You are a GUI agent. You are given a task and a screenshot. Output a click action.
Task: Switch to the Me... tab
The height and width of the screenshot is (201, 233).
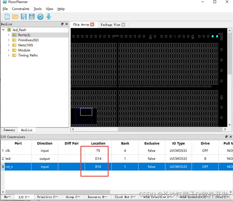(x=8, y=197)
